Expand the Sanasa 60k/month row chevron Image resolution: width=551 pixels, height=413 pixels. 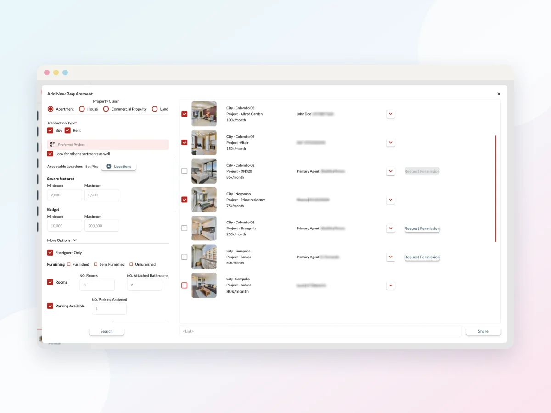pyautogui.click(x=391, y=257)
